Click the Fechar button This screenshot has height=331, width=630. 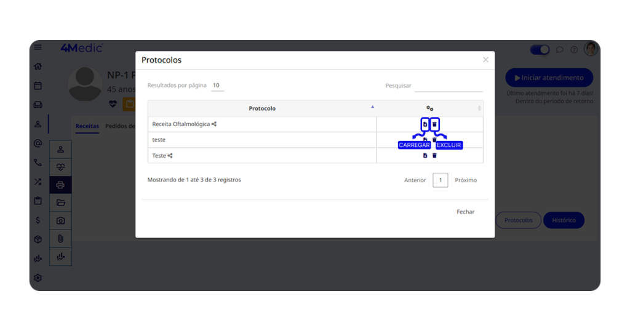(x=465, y=212)
